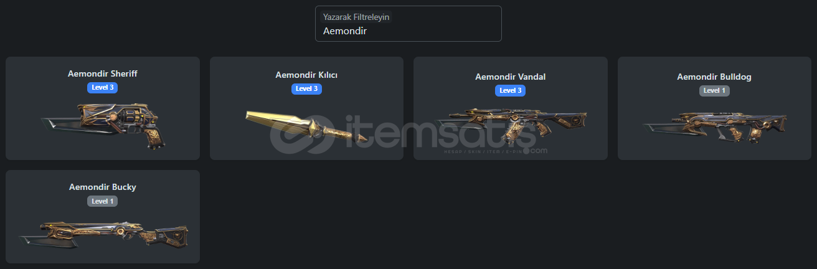The width and height of the screenshot is (817, 269).
Task: Click the Aemondir Bulldog weapon image
Action: point(714,126)
